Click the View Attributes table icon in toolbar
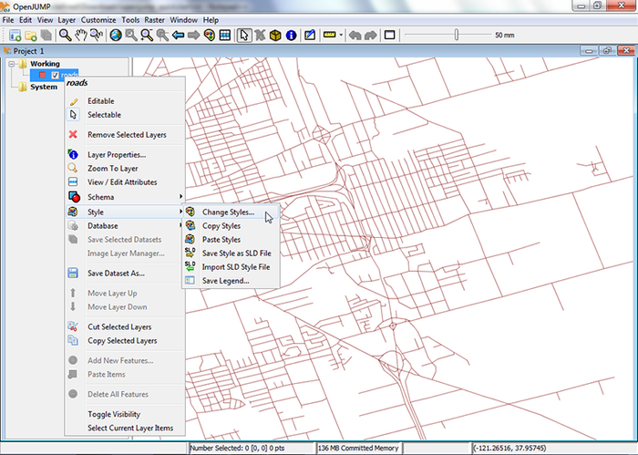 [224, 36]
